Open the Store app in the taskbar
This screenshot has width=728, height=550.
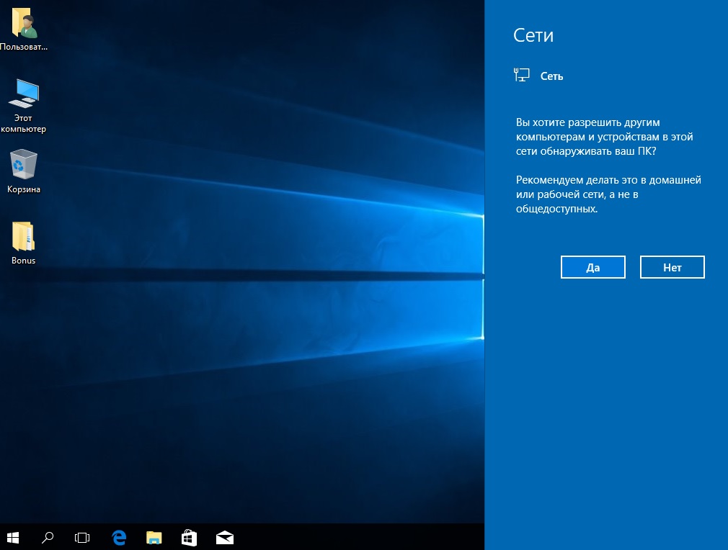tap(190, 537)
